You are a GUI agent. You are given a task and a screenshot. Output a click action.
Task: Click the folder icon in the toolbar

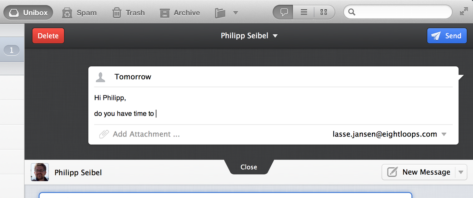click(x=220, y=13)
